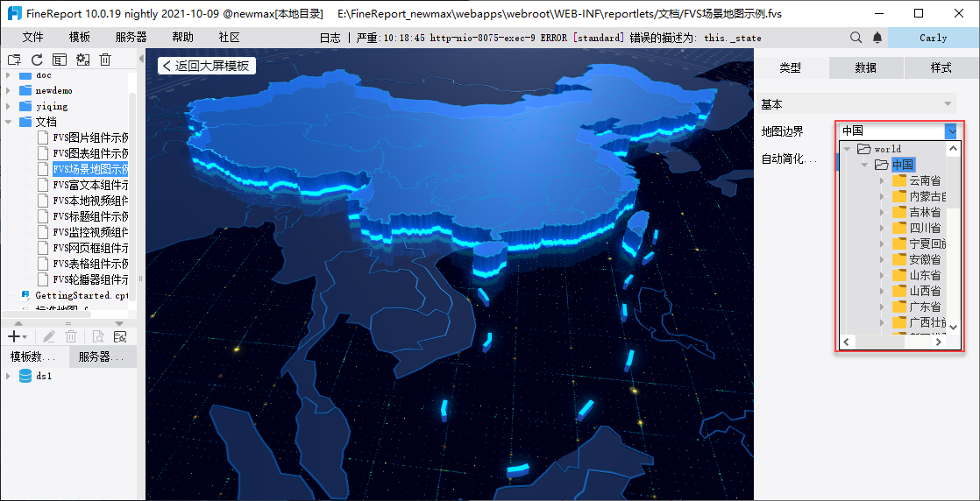Click the 吉林省 folder icon

pos(899,212)
